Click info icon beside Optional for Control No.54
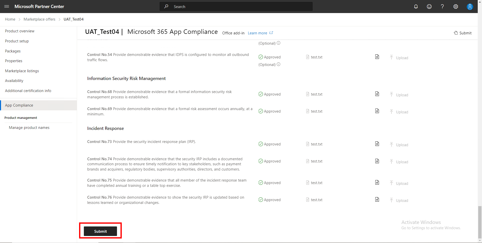The width and height of the screenshot is (482, 243). point(278,64)
